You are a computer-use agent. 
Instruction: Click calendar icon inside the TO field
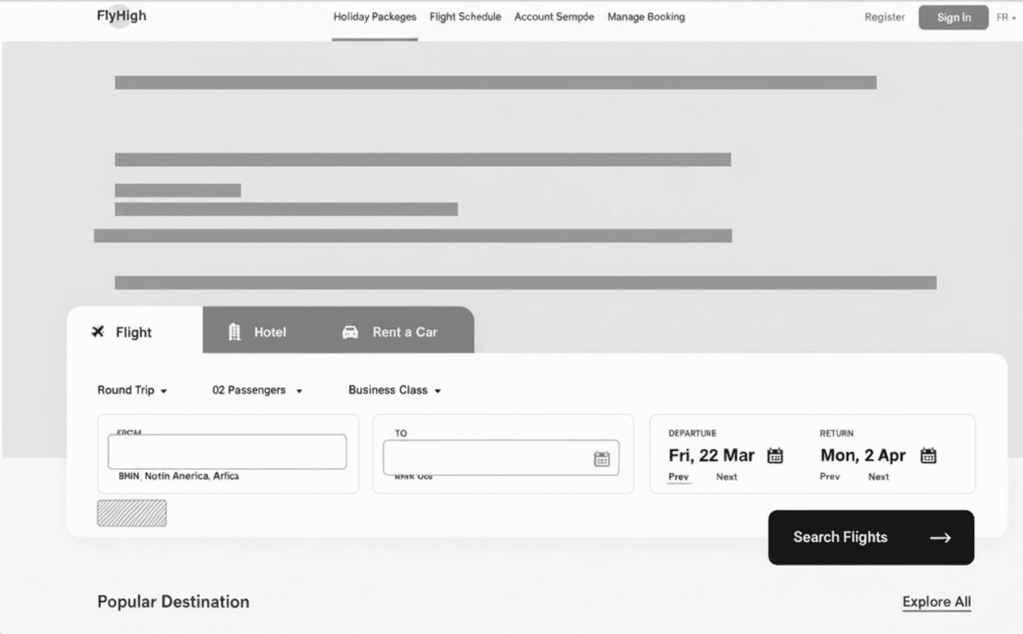tap(601, 458)
